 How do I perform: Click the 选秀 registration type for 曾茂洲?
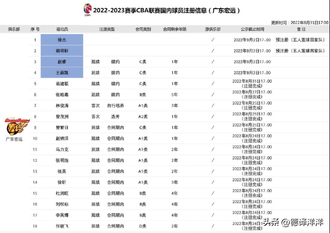pyautogui.click(x=115, y=116)
